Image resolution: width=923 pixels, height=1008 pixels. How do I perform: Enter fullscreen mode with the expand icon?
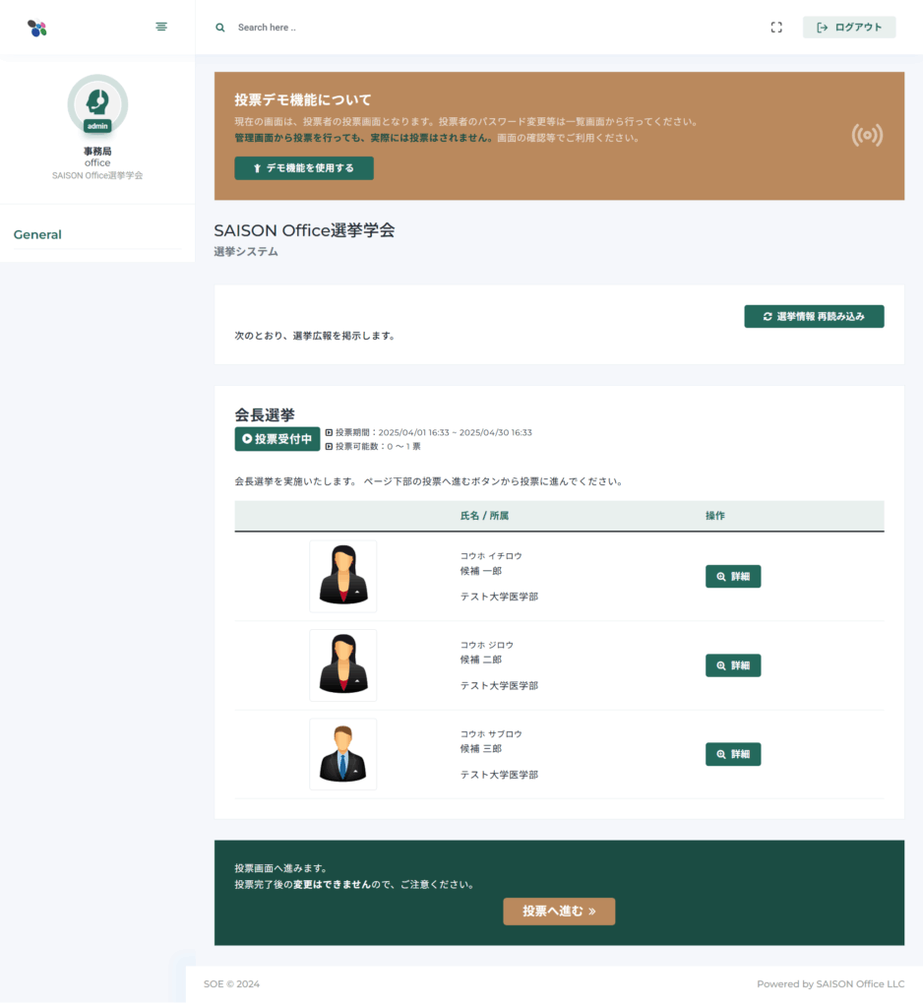tap(776, 27)
